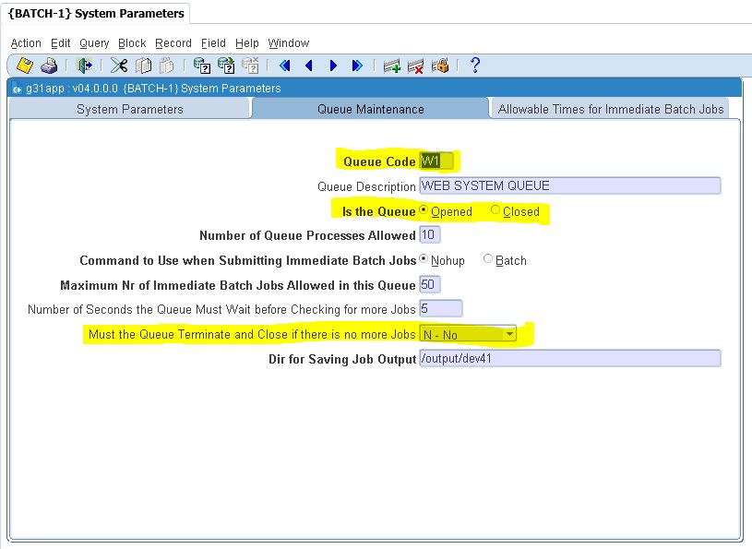
Task: Click the Dir for Saving Job Output field
Action: pos(569,359)
